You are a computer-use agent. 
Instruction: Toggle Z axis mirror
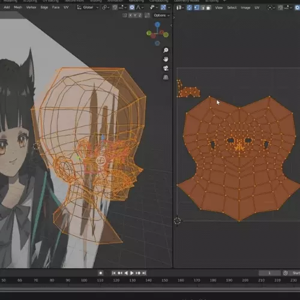pyautogui.click(x=140, y=15)
